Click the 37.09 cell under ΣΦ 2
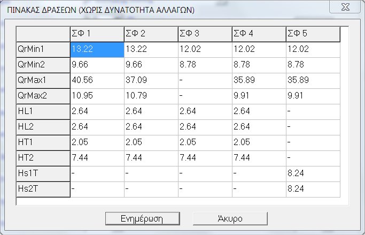The height and width of the screenshot is (235, 365). click(x=151, y=80)
